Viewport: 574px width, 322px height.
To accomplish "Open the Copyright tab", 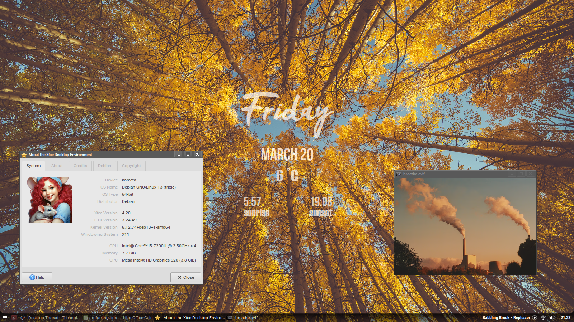I will 131,166.
